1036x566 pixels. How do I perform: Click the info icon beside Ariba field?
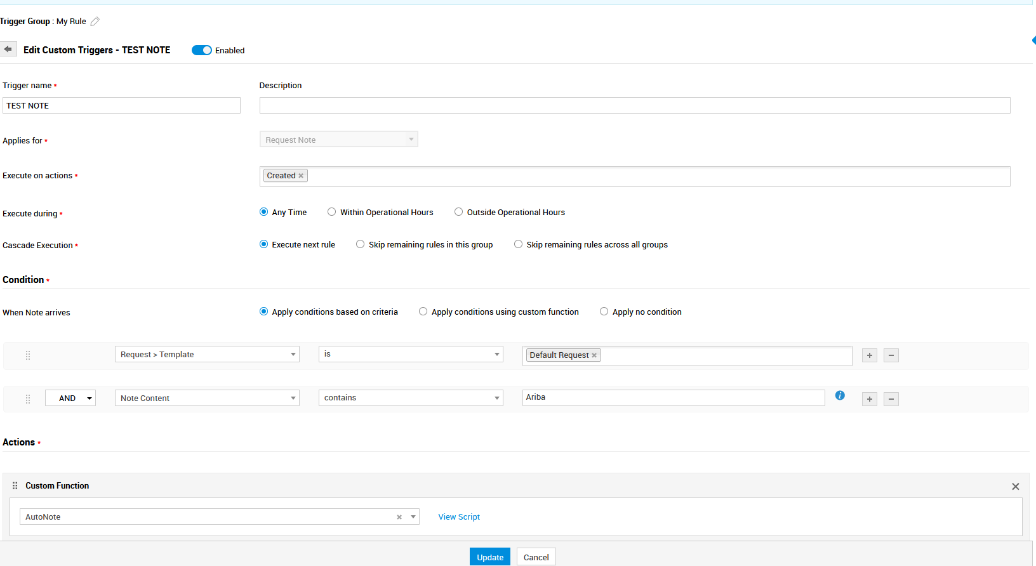click(840, 395)
